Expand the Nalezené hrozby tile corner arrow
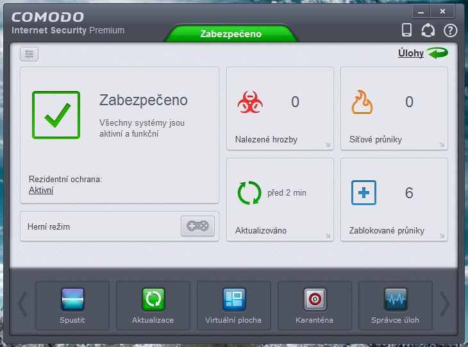This screenshot has width=468, height=347. [328, 145]
